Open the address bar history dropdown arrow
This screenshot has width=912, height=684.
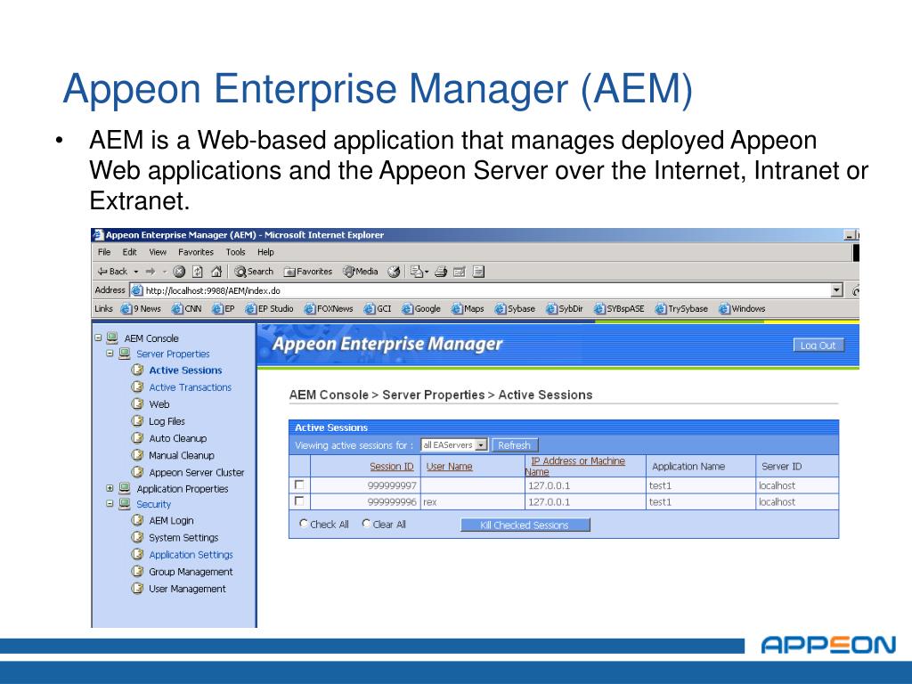(836, 290)
